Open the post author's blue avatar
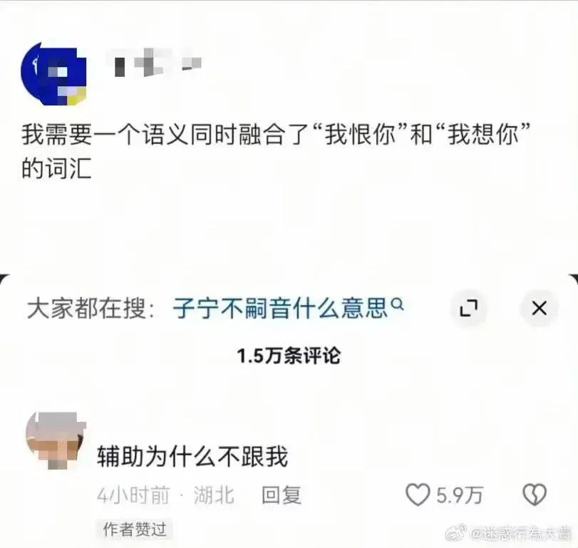This screenshot has height=548, width=578. (x=54, y=73)
